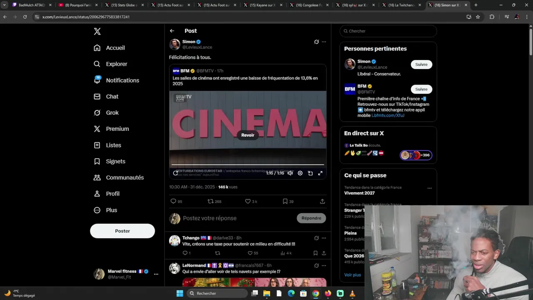Open Simon's profile avatar in post
The height and width of the screenshot is (300, 533).
175,45
